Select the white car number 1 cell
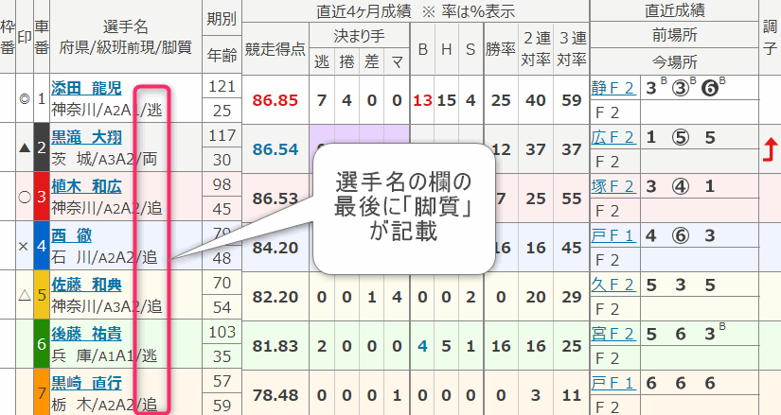This screenshot has width=781, height=415. (x=42, y=98)
